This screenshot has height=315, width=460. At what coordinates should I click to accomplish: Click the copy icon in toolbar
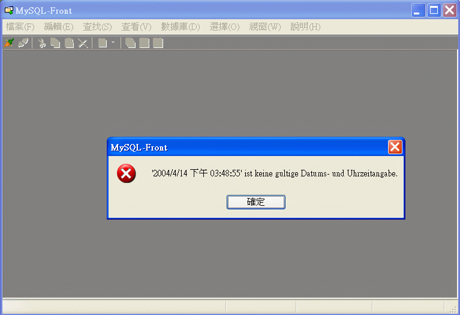[x=55, y=43]
